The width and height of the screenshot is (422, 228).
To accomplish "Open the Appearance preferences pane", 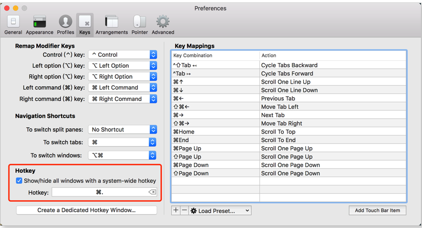I will [x=39, y=25].
